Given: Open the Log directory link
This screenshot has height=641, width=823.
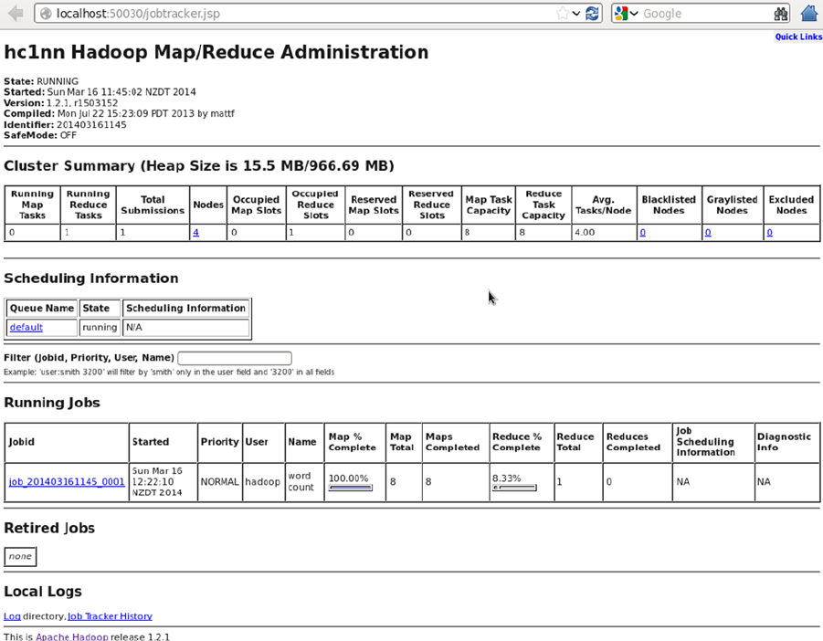Looking at the screenshot, I should (x=12, y=616).
